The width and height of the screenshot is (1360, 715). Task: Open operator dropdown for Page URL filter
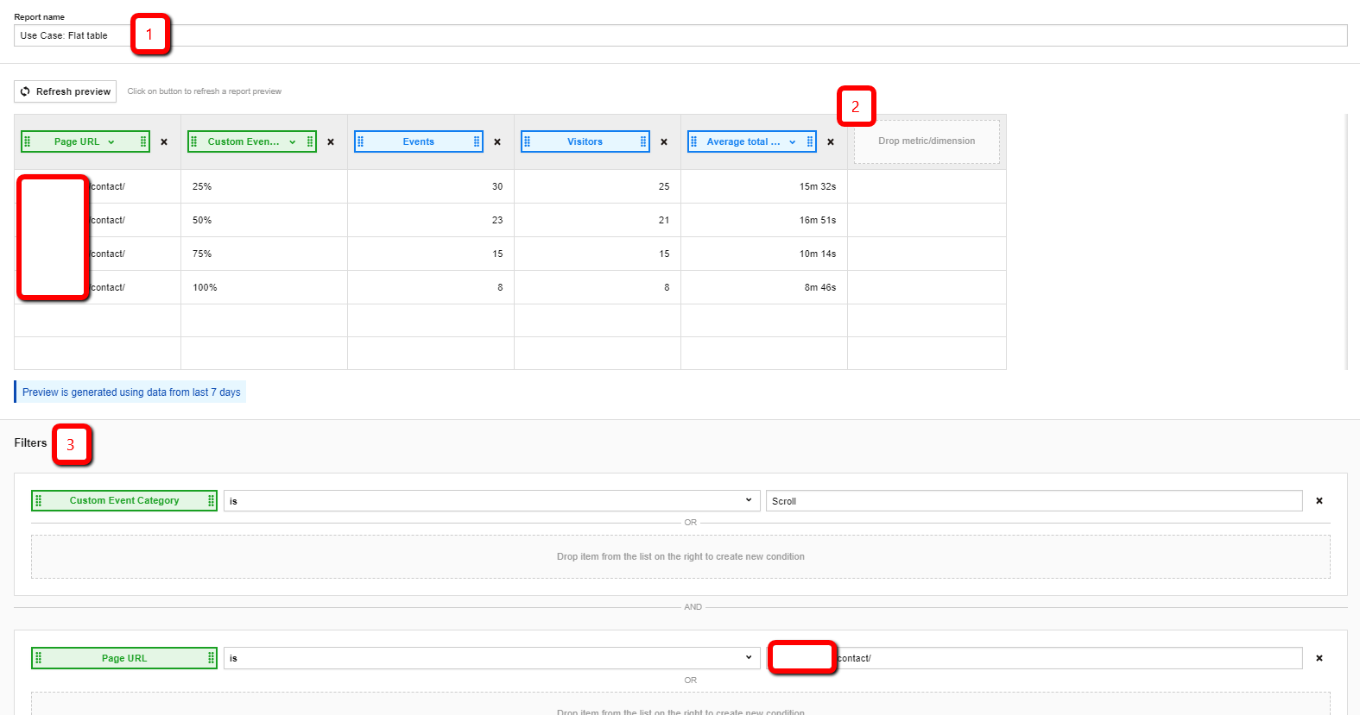490,658
